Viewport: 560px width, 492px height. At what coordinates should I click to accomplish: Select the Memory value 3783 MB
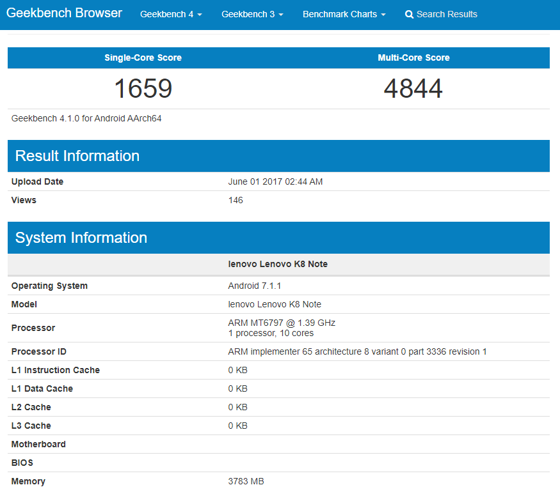tap(246, 481)
